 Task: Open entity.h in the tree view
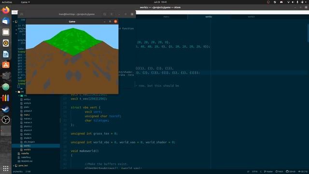click(27, 103)
